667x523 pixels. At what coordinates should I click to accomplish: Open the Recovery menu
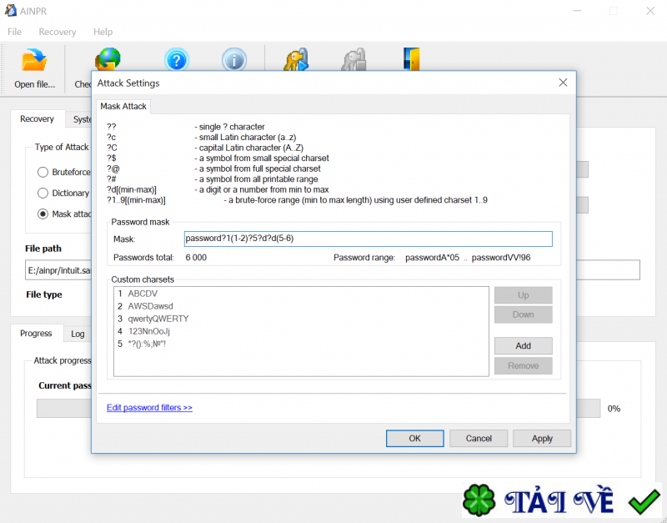point(57,32)
